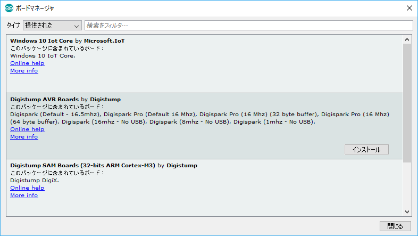Click the Windows 10 IoT Core. board text
Viewport: 418px width, 236px height.
43,56
